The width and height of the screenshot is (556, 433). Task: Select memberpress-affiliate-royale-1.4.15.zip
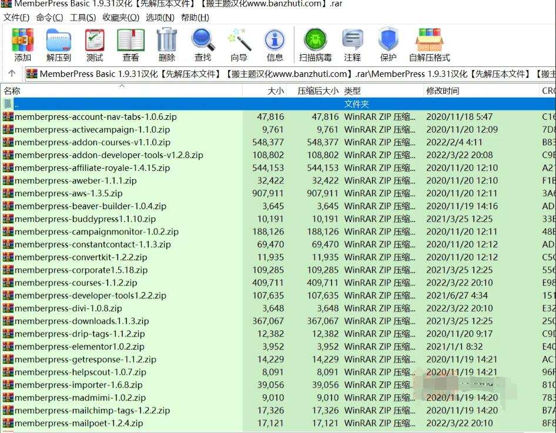[92, 167]
